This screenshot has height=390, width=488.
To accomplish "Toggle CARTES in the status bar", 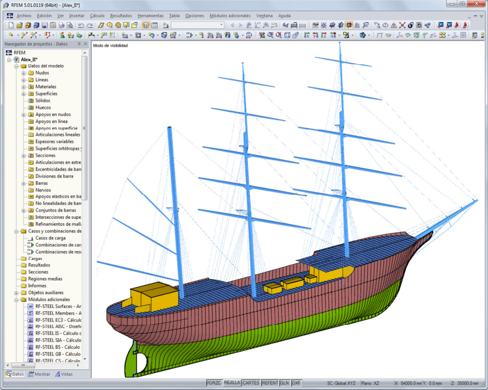I will [x=251, y=383].
